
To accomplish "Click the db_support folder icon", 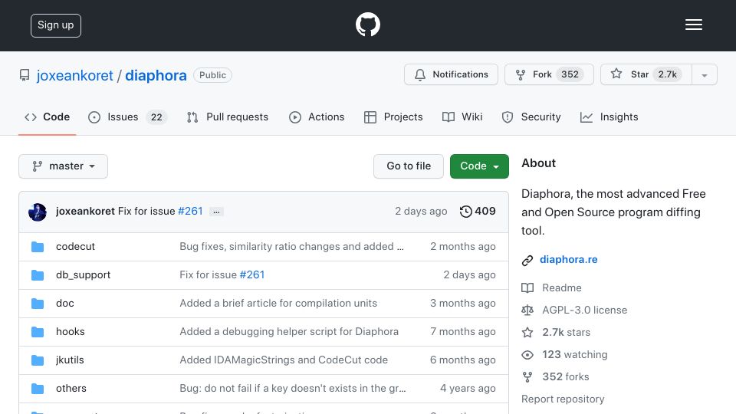I will coord(38,275).
